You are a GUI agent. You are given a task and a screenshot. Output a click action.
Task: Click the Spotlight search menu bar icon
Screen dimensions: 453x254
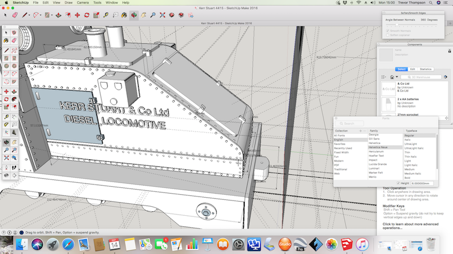point(431,3)
